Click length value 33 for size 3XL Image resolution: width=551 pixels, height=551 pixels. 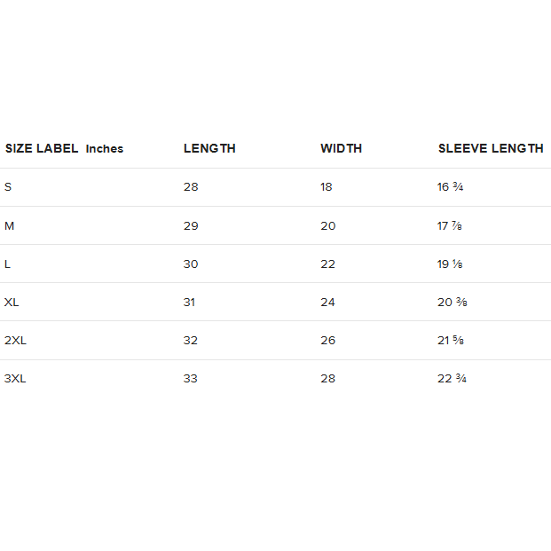[191, 378]
